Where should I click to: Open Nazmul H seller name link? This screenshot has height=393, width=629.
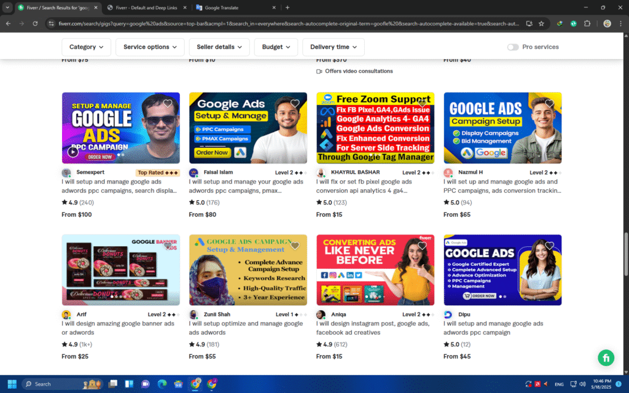point(470,172)
